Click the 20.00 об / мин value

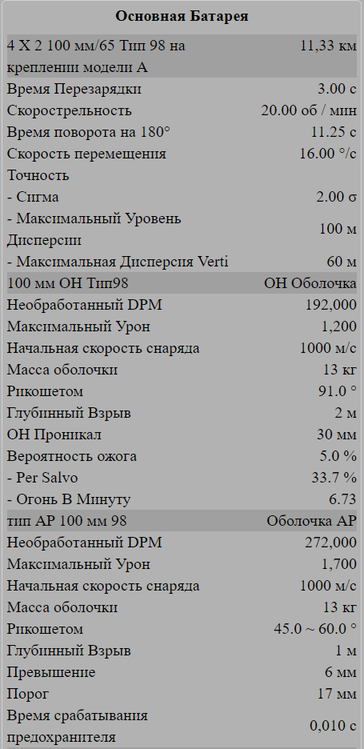click(x=309, y=110)
